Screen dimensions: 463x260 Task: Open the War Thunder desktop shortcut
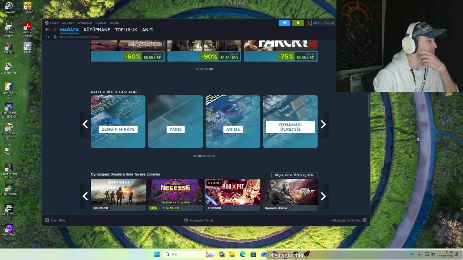(9, 68)
